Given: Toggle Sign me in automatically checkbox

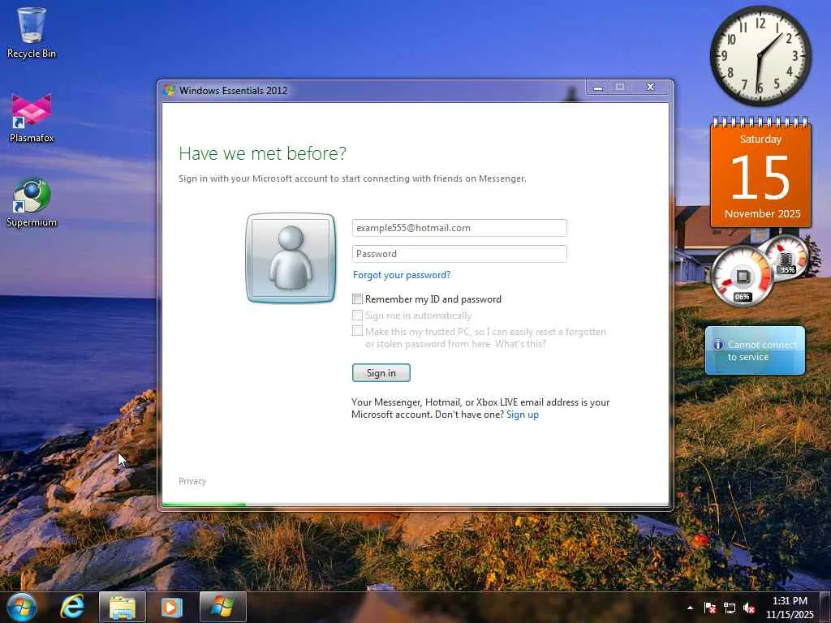Looking at the screenshot, I should click(x=358, y=316).
